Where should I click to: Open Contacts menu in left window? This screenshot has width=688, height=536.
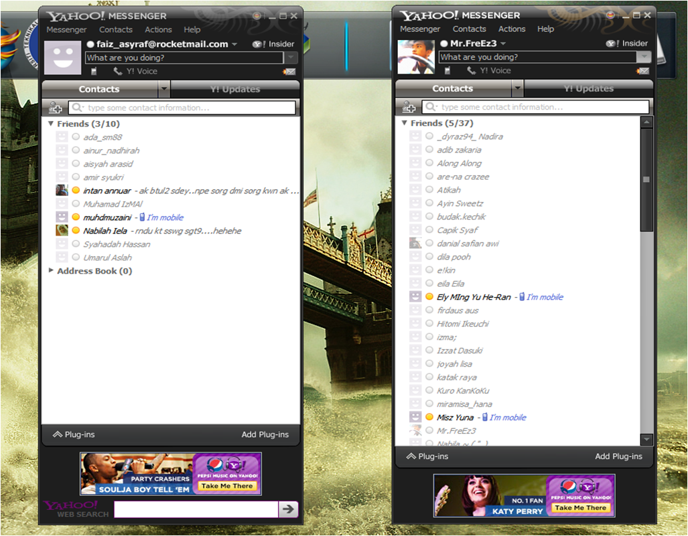click(115, 30)
